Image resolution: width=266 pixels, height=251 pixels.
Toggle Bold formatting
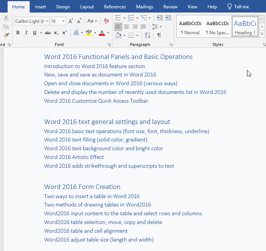[18, 33]
